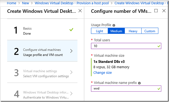Expand the Virtual machine settings step chevron
169x102 pixels.
tap(71, 72)
